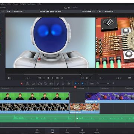
Task: Toggle the Position Lock padlock icon
Action: [68, 83]
